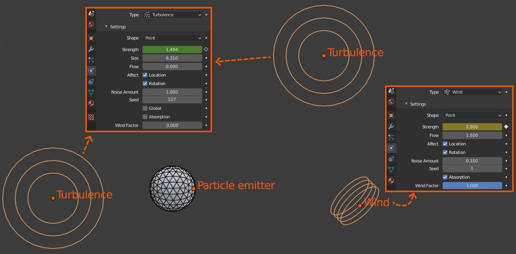Enable Global checkbox in Turbulence settings
This screenshot has width=516, height=254.
point(145,108)
